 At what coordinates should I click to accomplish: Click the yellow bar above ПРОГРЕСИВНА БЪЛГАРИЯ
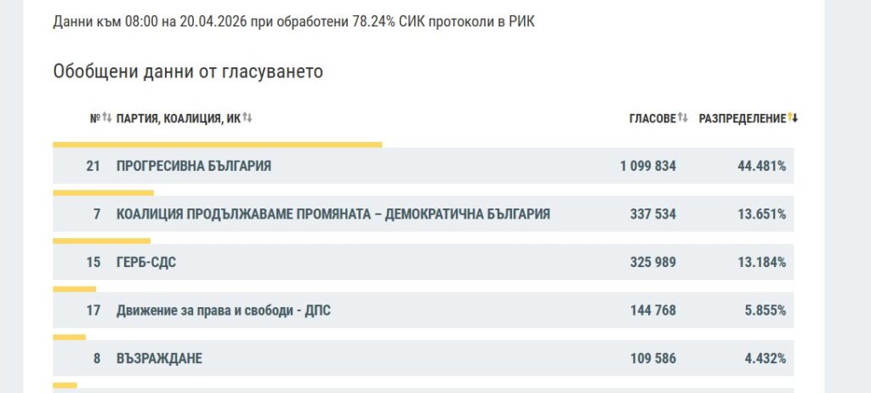click(x=217, y=145)
